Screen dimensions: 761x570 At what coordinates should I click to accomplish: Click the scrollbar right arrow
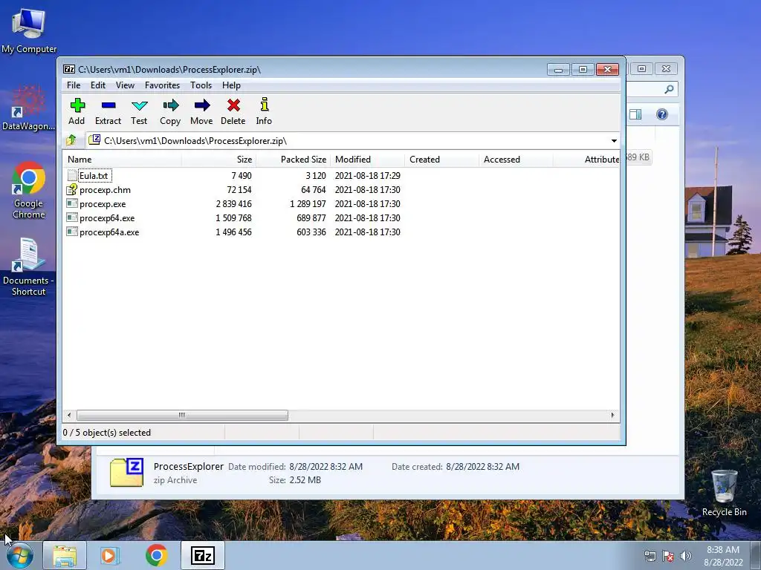[x=612, y=416]
